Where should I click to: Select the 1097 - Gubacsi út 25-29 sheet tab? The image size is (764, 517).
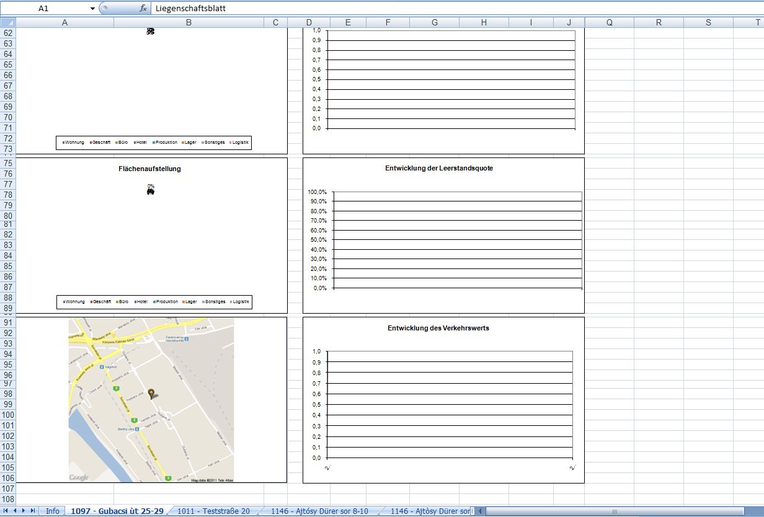117,511
